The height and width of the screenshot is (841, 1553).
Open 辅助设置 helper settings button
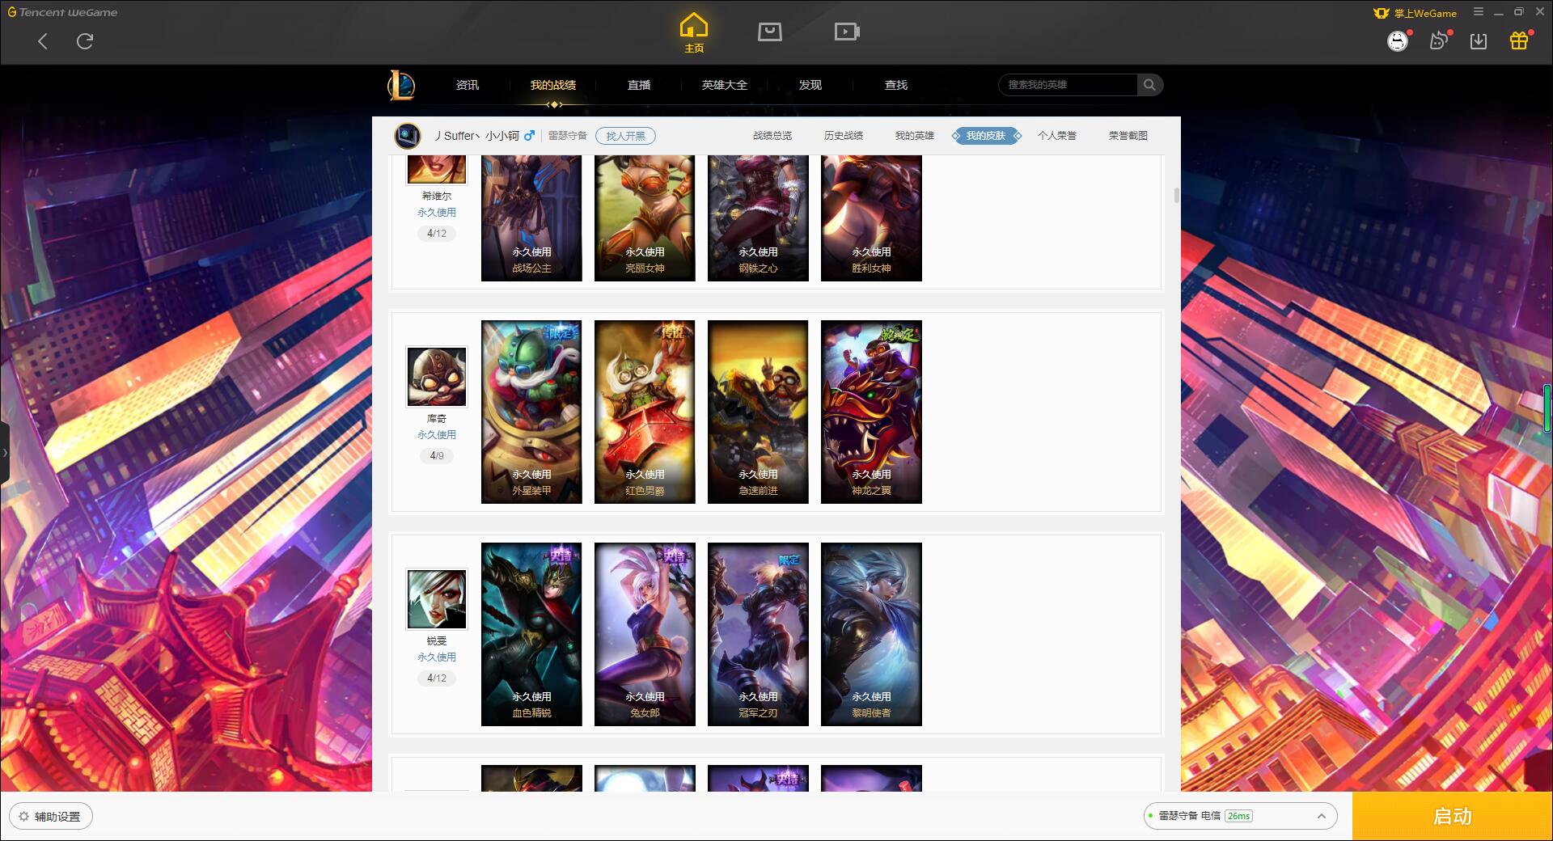pos(50,817)
